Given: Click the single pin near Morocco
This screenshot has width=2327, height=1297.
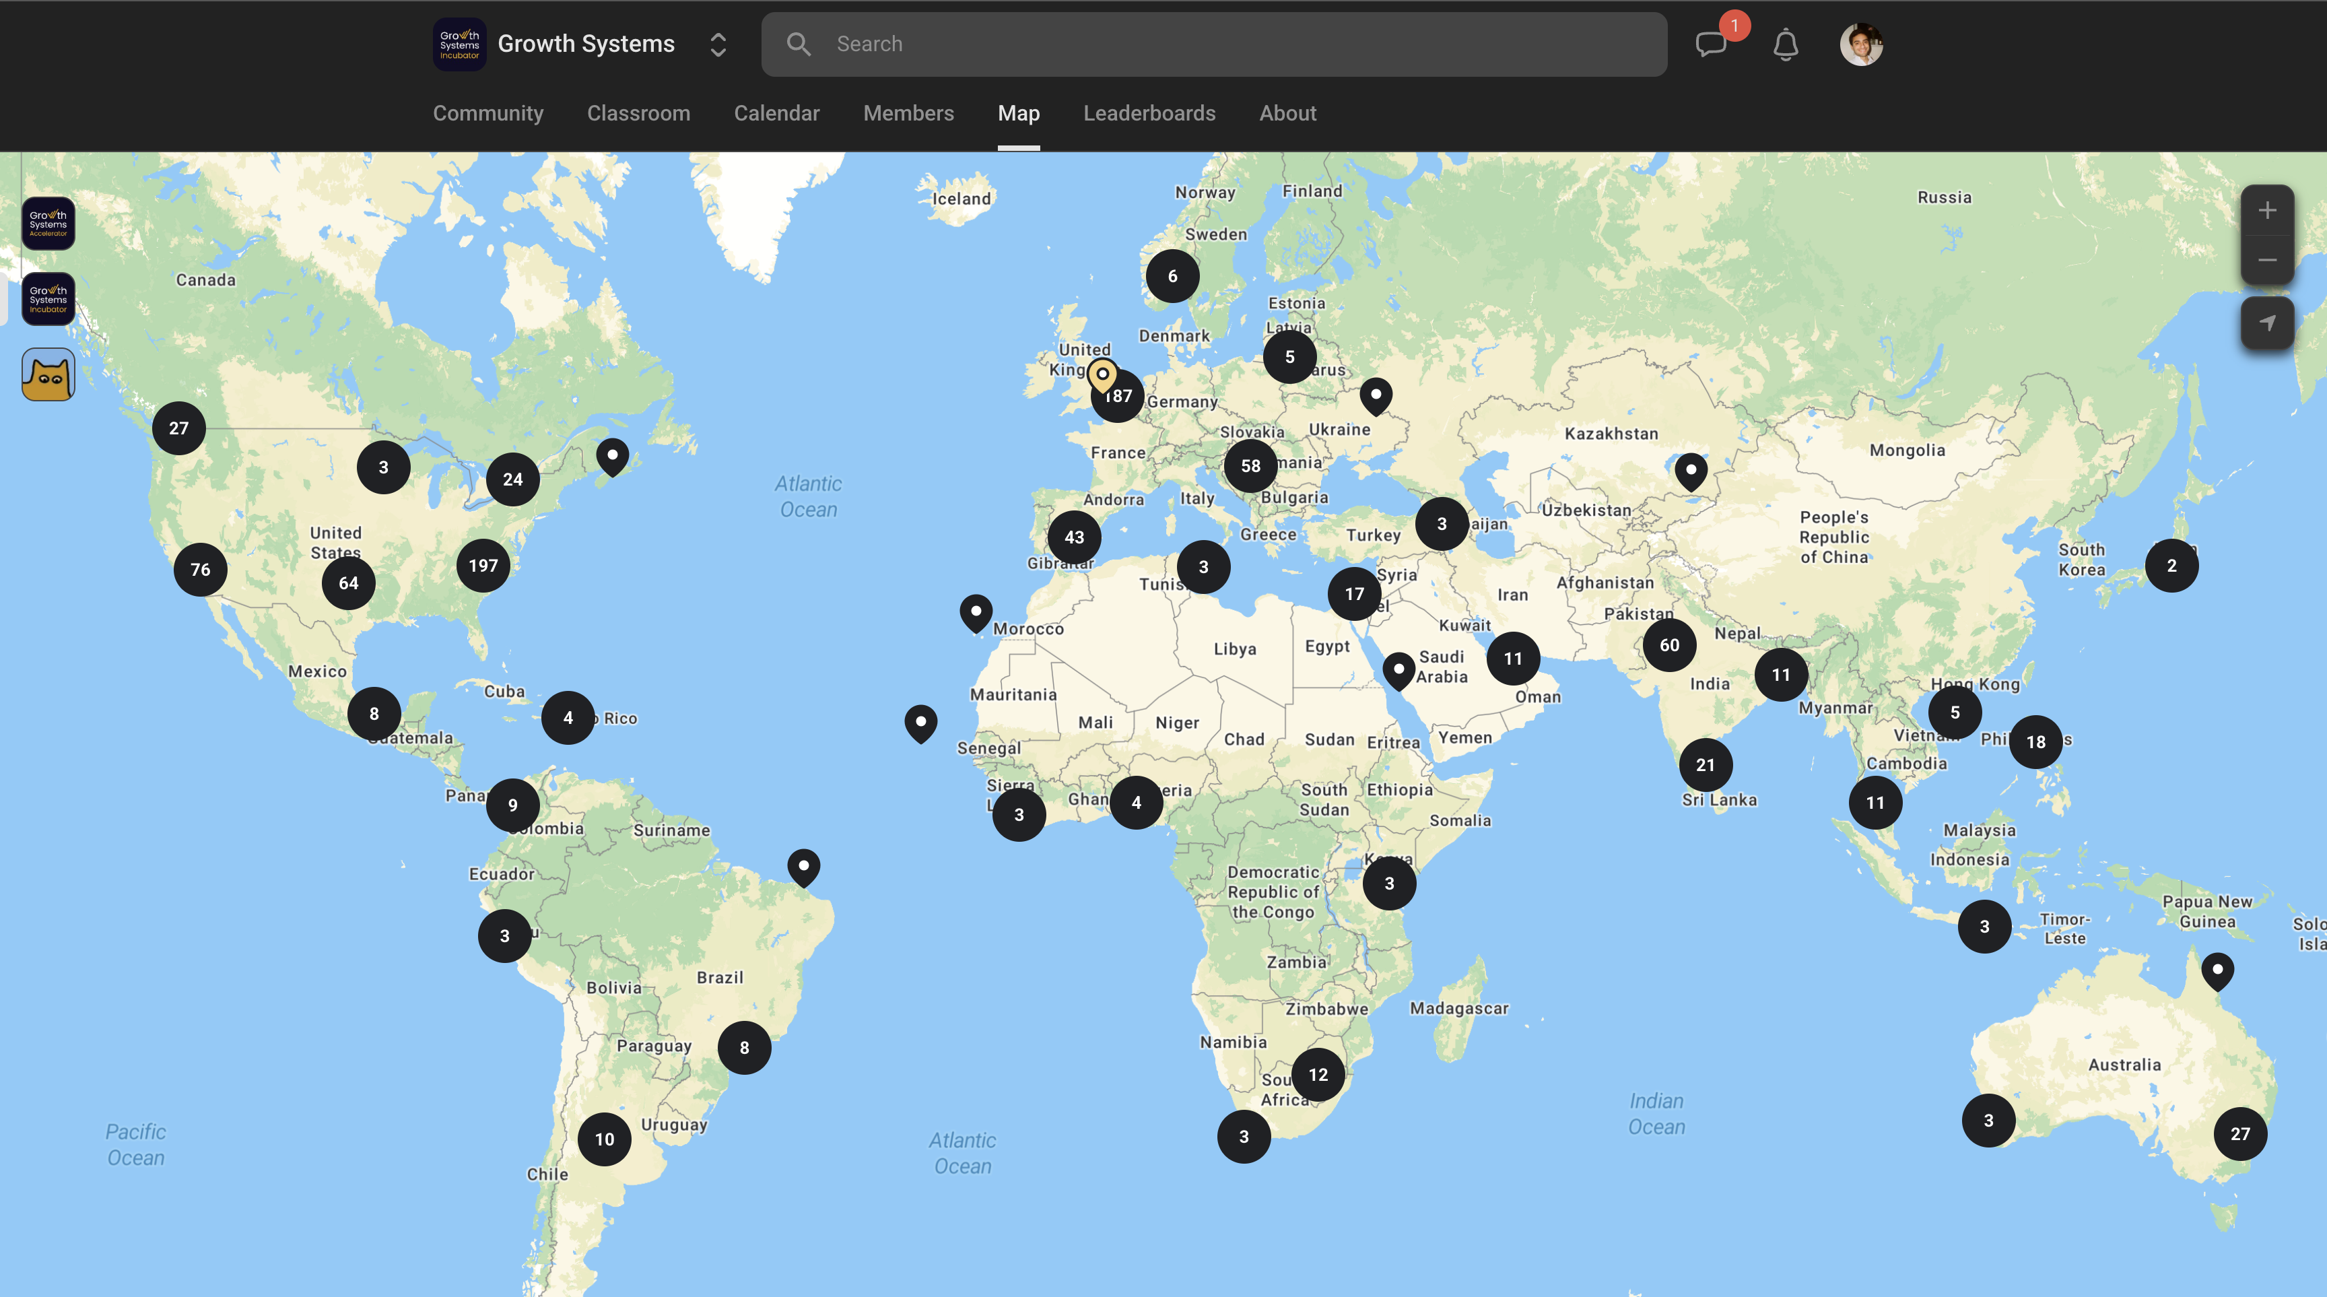Looking at the screenshot, I should pyautogui.click(x=976, y=612).
